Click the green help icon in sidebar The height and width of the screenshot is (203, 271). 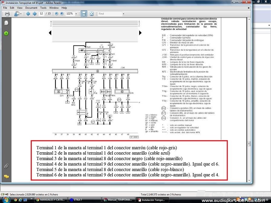click(x=6, y=33)
